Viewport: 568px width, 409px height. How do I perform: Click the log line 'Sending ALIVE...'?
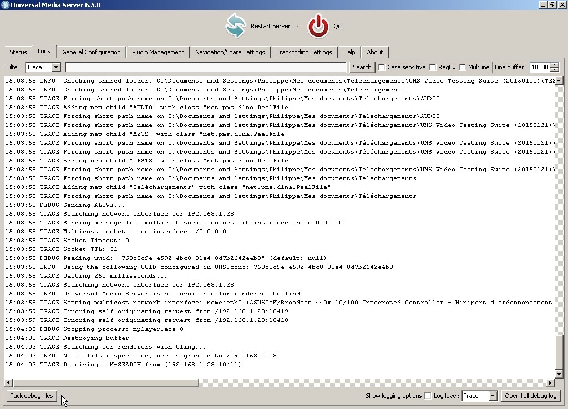click(x=65, y=205)
